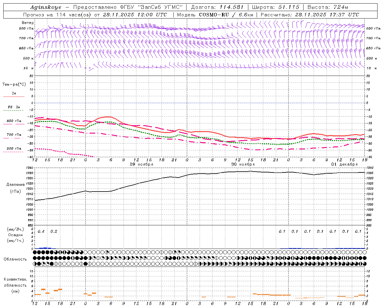Click the Давление pressure panel label
The width and height of the screenshot is (382, 306).
click(x=16, y=185)
